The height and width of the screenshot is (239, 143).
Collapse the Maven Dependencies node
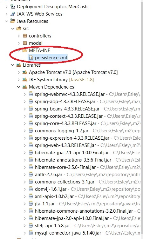pyautogui.click(x=19, y=87)
